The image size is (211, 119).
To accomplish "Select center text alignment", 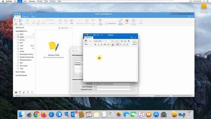I will coord(121,44).
